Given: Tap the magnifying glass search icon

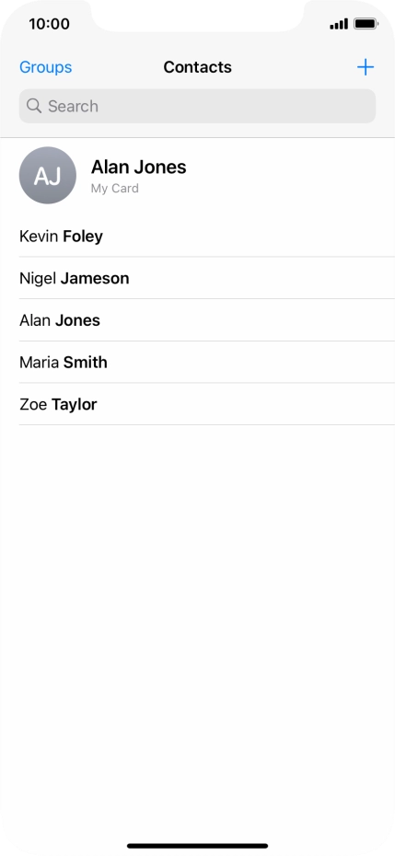Looking at the screenshot, I should (34, 106).
